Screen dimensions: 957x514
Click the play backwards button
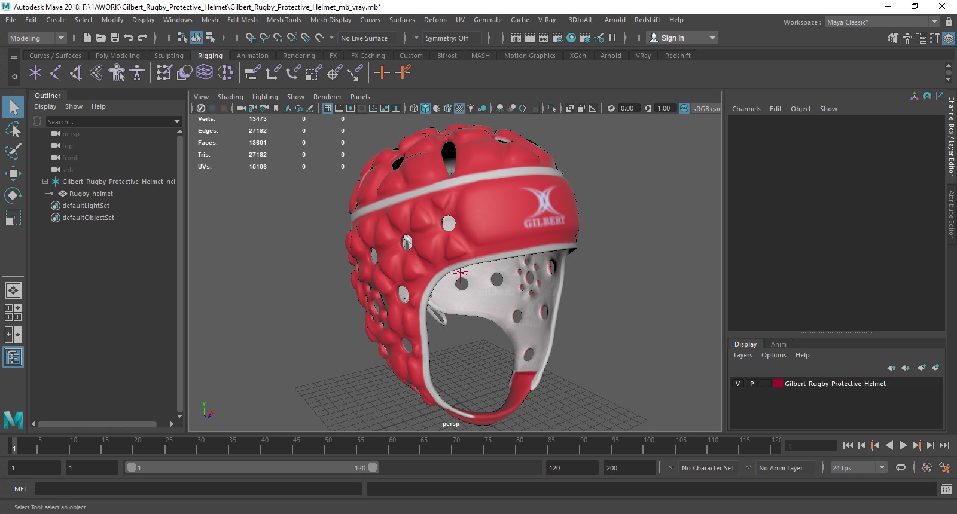[x=889, y=445]
